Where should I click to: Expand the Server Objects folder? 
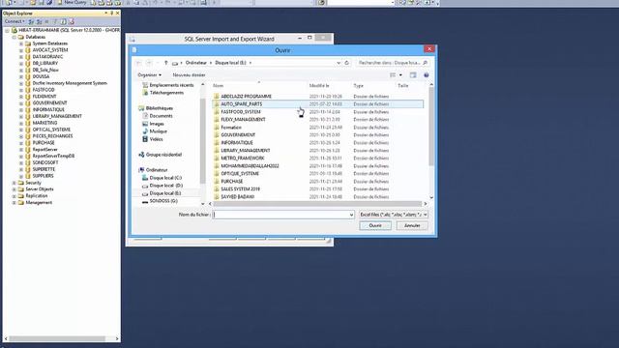(x=15, y=189)
